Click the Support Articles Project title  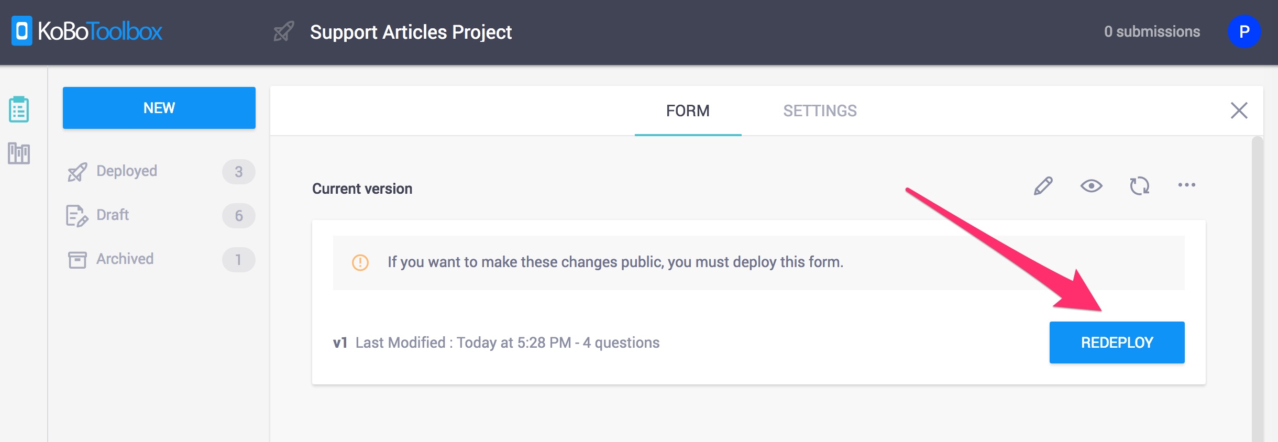(411, 32)
